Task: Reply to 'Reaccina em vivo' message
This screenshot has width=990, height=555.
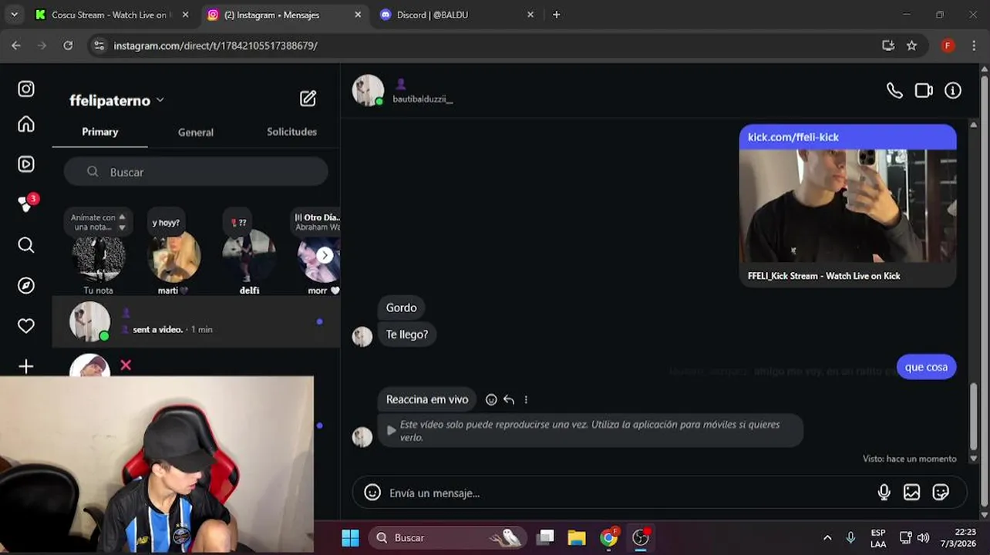Action: click(x=509, y=400)
